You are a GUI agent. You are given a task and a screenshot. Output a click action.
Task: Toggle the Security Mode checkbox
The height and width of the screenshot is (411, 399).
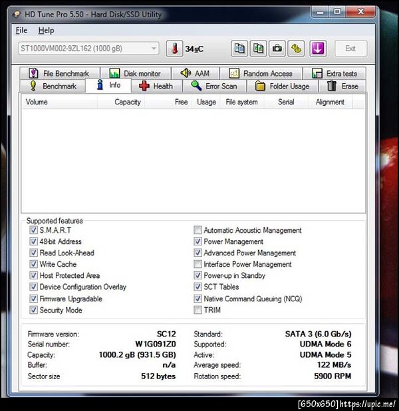[33, 310]
